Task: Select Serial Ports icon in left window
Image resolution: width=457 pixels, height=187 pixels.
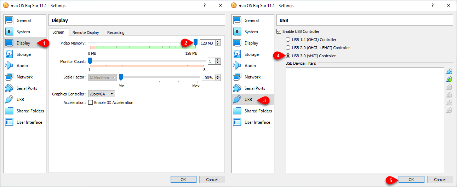Action: 9,88
